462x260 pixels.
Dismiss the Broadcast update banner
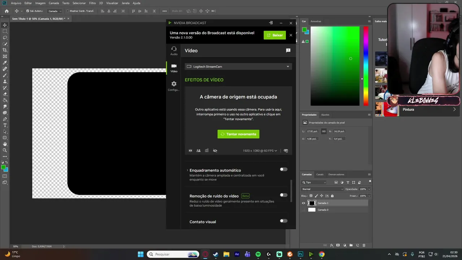coord(291,35)
